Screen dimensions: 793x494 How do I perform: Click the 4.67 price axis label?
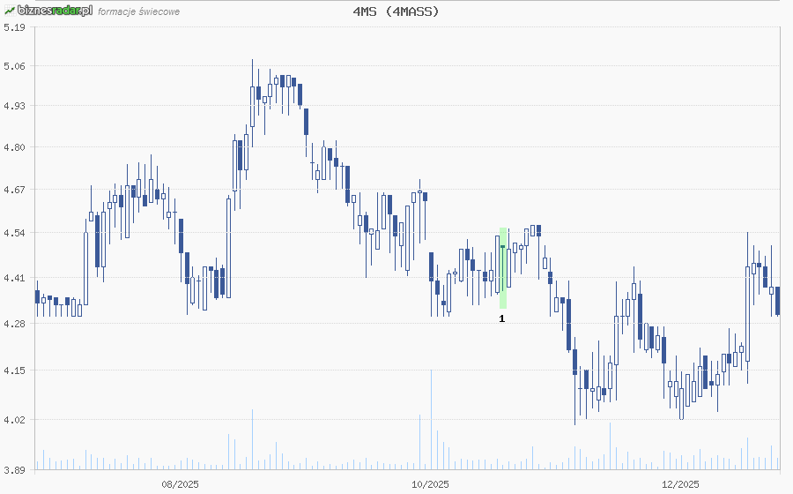point(13,190)
